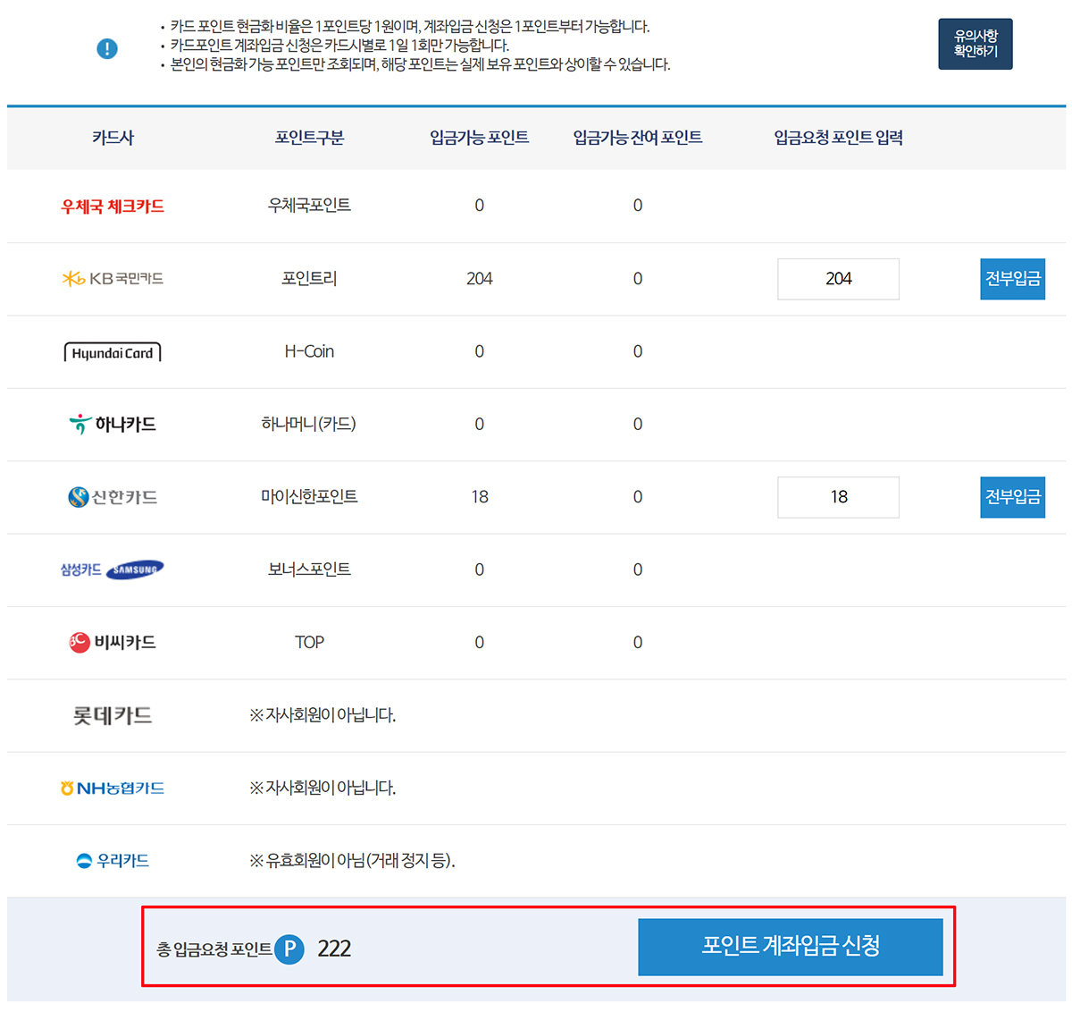Click the first notice line about 현금화 비율
The image size is (1072, 1012).
410,27
